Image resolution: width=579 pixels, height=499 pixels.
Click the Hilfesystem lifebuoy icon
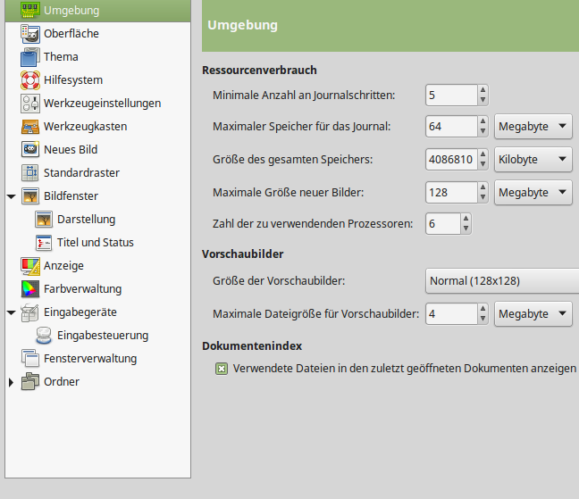30,80
